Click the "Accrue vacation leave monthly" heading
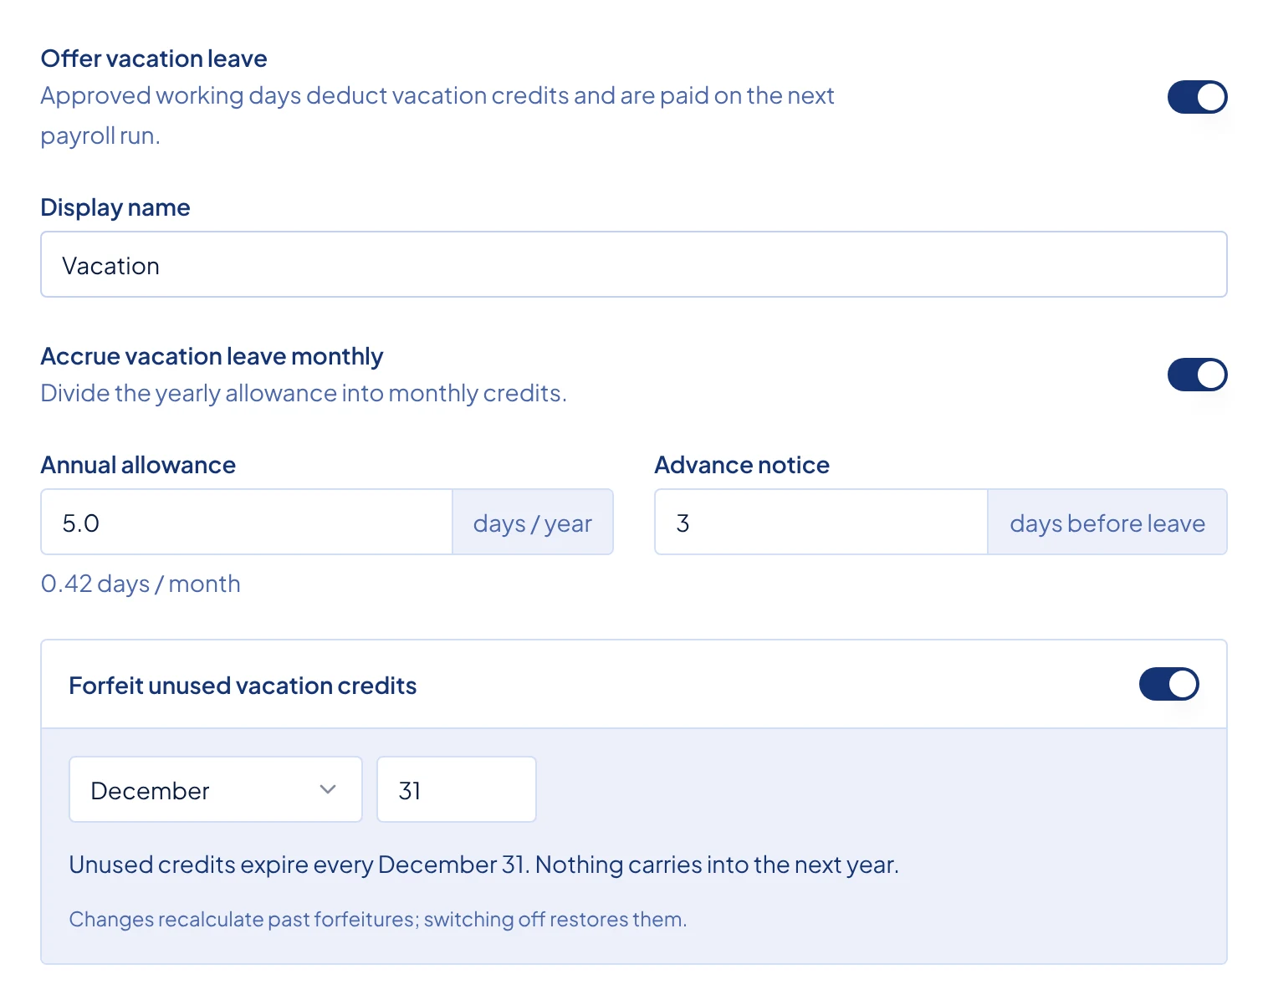Screen dimensions: 1268x1005 tap(212, 356)
